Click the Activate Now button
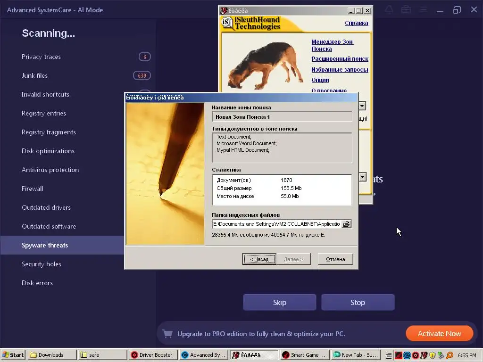The image size is (483, 362). 439,333
